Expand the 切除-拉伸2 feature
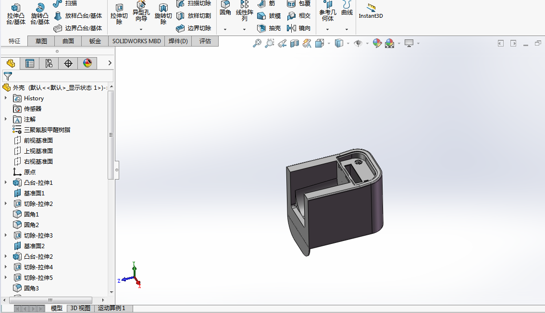This screenshot has width=545, height=313. coord(6,204)
